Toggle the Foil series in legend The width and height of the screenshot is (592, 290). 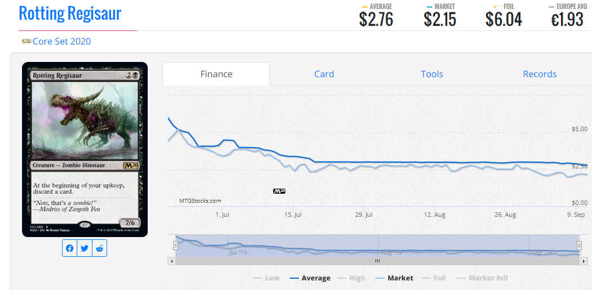click(x=434, y=278)
